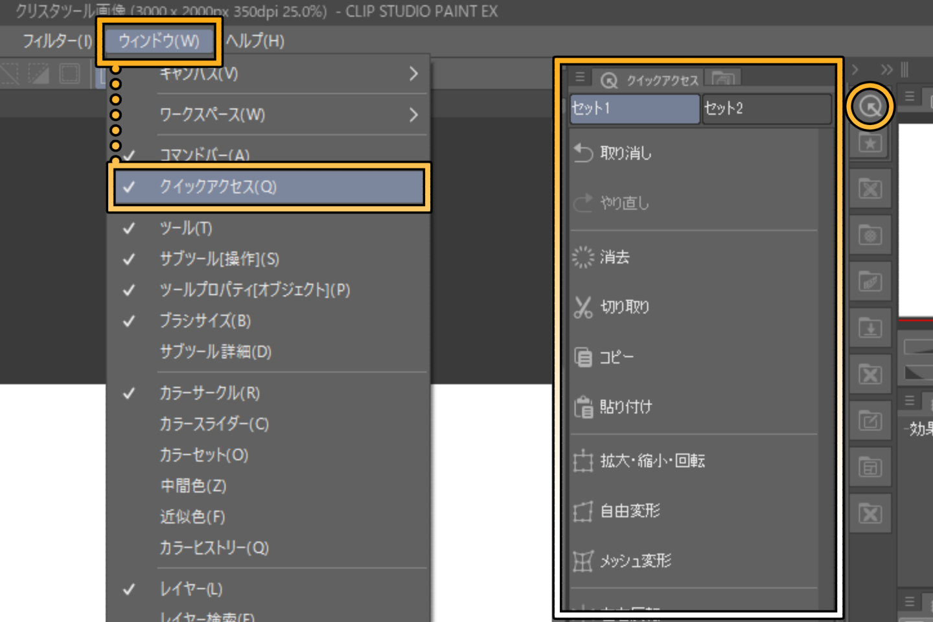Click the Quick Access panel vertical scrollbar
The height and width of the screenshot is (622, 933).
tap(826, 369)
